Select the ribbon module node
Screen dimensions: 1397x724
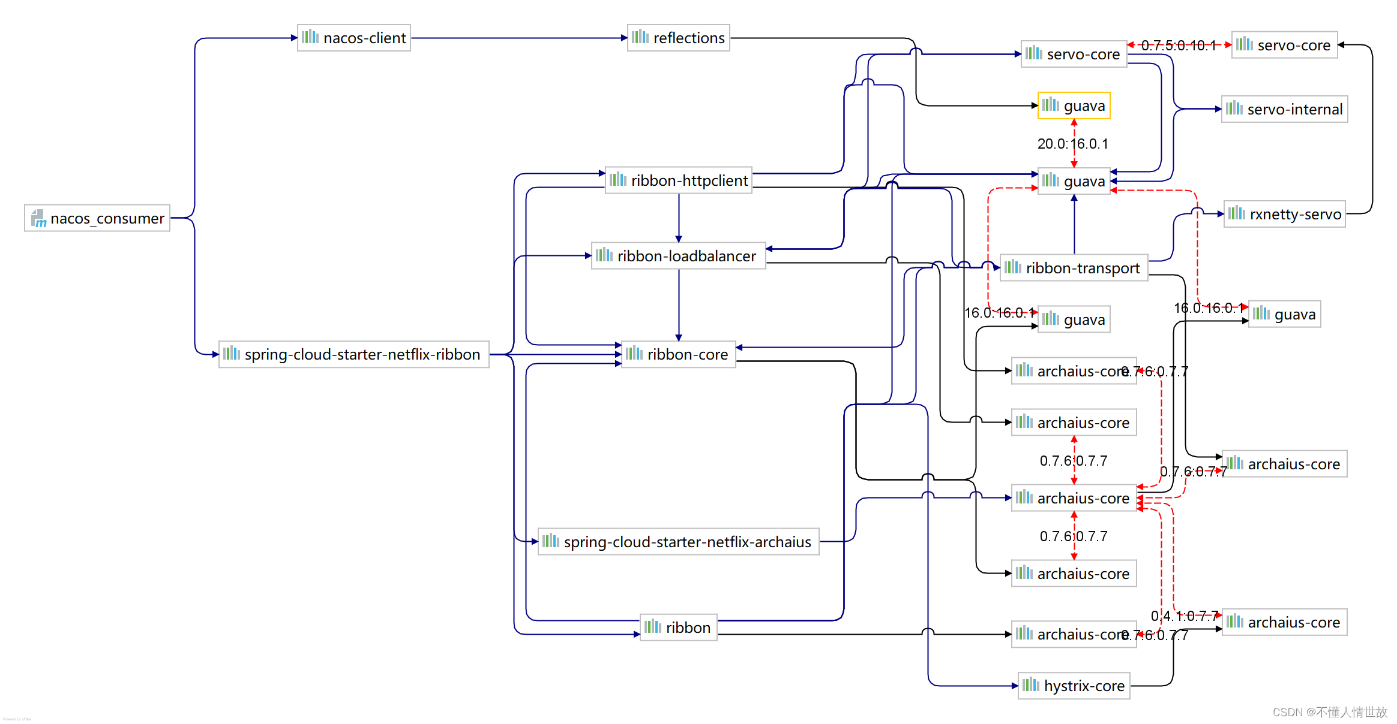[x=678, y=627]
